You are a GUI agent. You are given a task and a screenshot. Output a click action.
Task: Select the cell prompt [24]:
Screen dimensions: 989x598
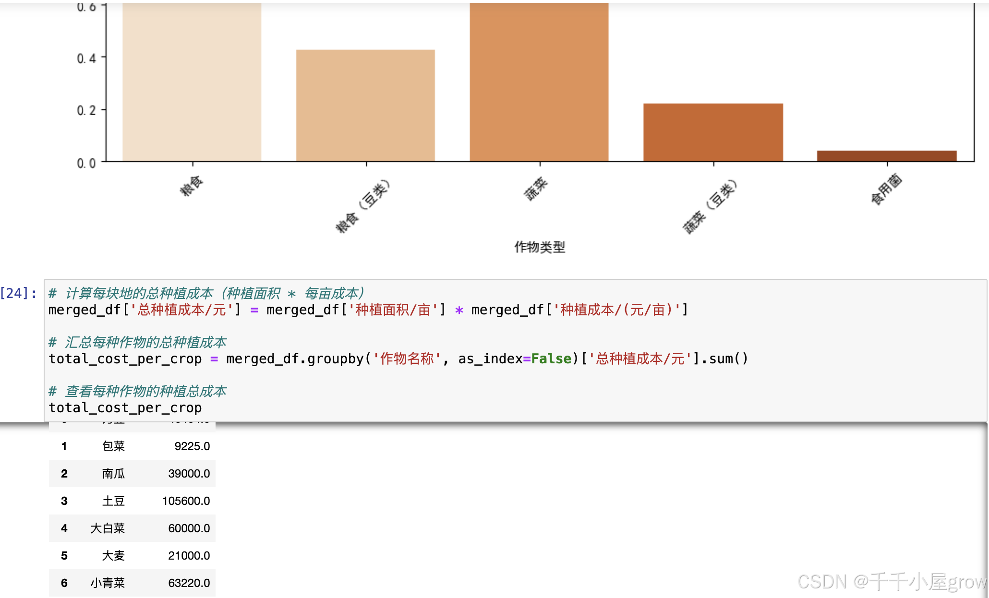tap(19, 293)
